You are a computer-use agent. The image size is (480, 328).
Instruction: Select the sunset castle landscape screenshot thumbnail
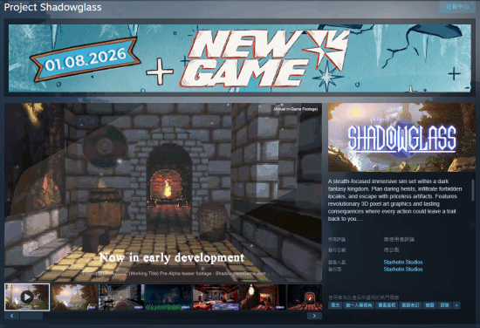74,297
